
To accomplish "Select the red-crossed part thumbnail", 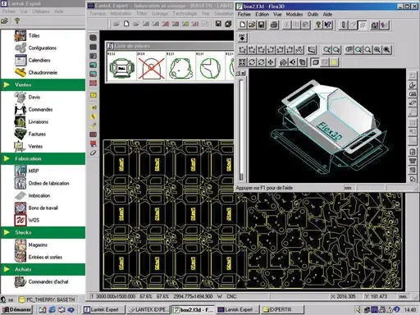I will [x=151, y=67].
